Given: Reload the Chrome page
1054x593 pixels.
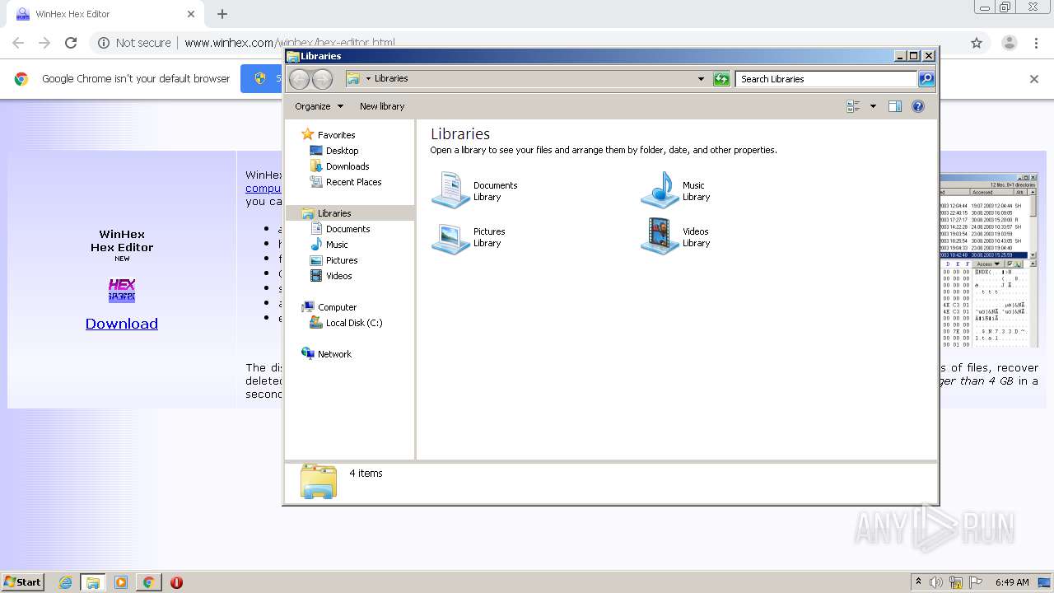Looking at the screenshot, I should coord(71,43).
